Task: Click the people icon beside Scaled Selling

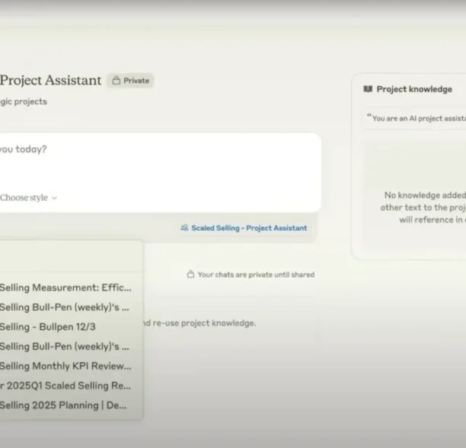Action: pos(184,228)
